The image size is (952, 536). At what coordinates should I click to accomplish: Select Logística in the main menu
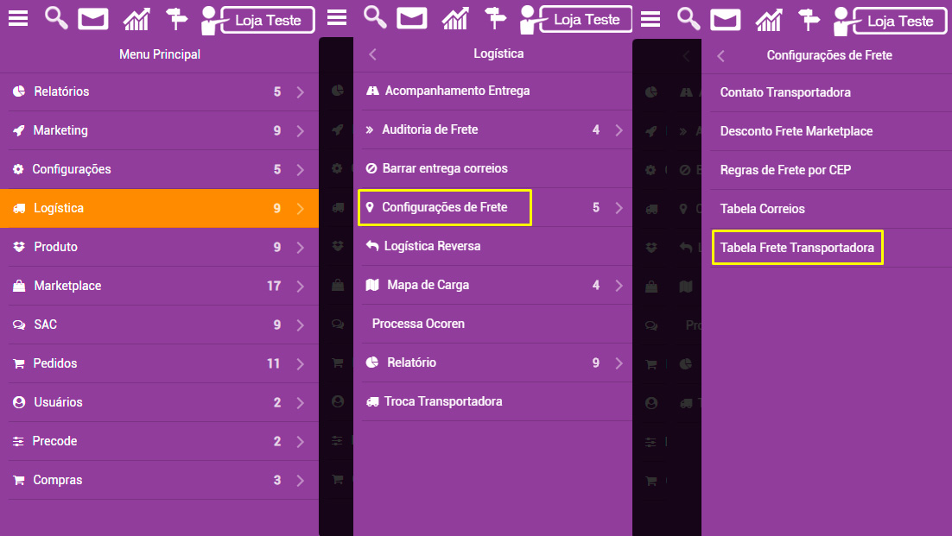coord(159,208)
